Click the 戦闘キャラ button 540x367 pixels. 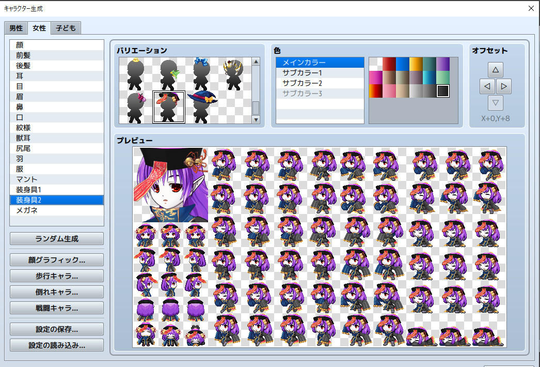tap(56, 308)
